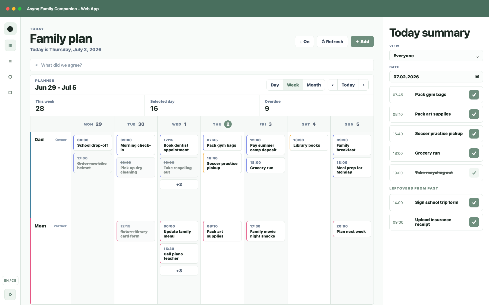
Task: Select the SUN 5 column header
Action: click(352, 124)
